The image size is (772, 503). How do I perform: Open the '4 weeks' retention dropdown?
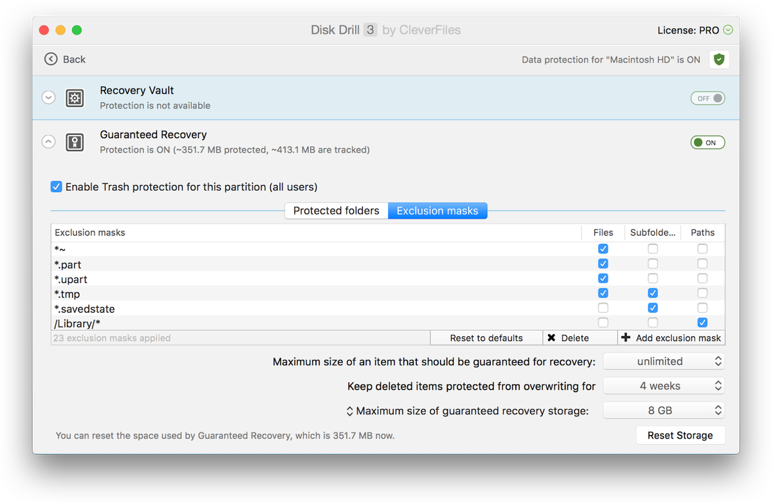pos(664,386)
